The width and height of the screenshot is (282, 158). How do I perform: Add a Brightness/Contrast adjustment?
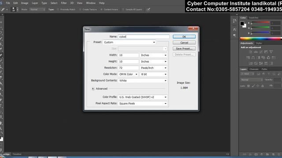pos(250,52)
